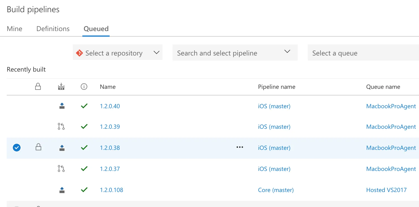Uncheck the selected row checkbox for 1.2.0.38

[x=17, y=148]
